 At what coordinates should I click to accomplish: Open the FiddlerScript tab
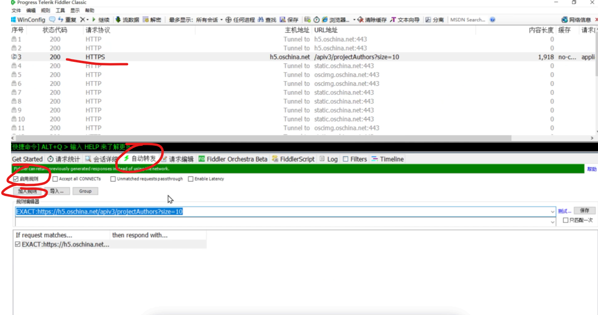click(x=293, y=159)
